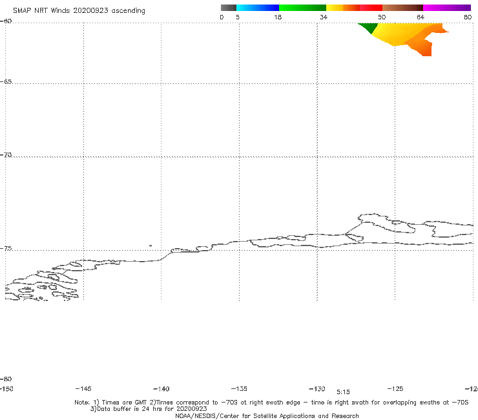Click the longitude label '-135'

(x=239, y=388)
